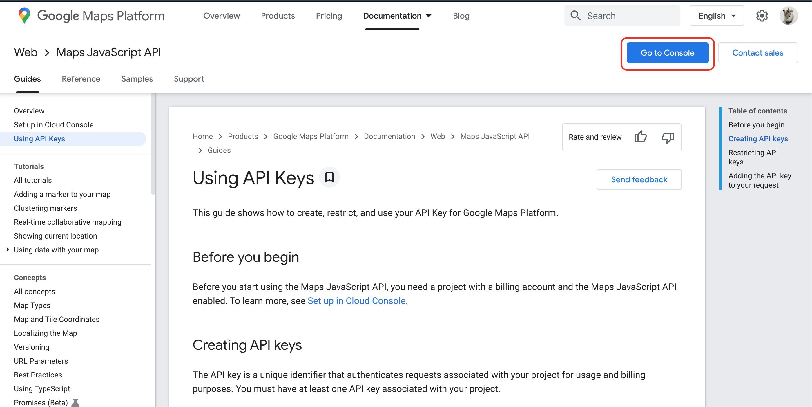The width and height of the screenshot is (812, 407).
Task: Click the Web content breadcrumb link
Action: (x=438, y=136)
